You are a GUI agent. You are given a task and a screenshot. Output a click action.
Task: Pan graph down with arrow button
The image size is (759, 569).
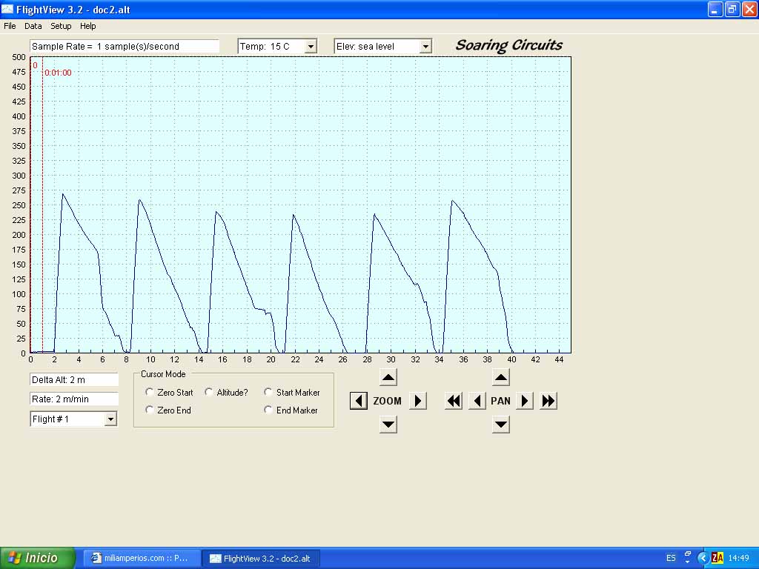pyautogui.click(x=501, y=425)
